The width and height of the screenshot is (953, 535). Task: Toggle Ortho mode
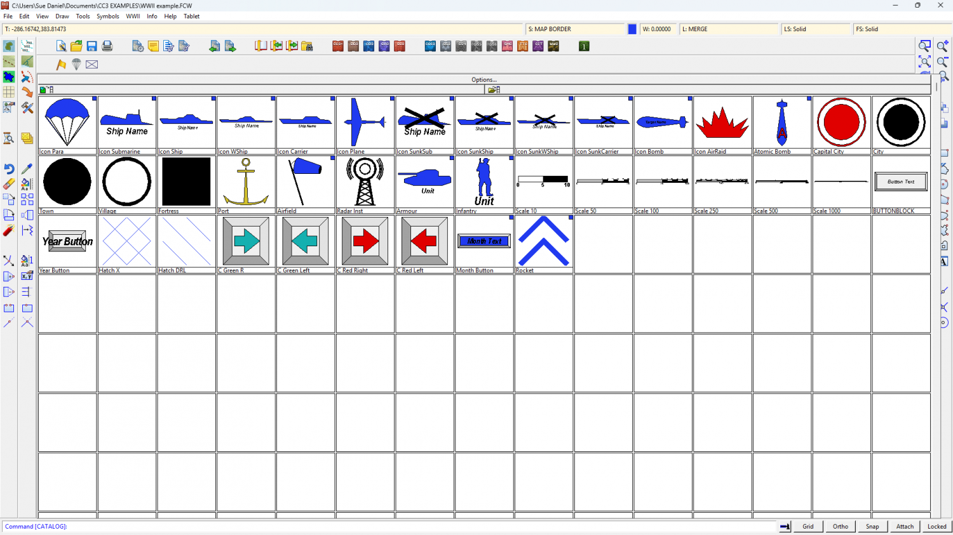pos(840,526)
